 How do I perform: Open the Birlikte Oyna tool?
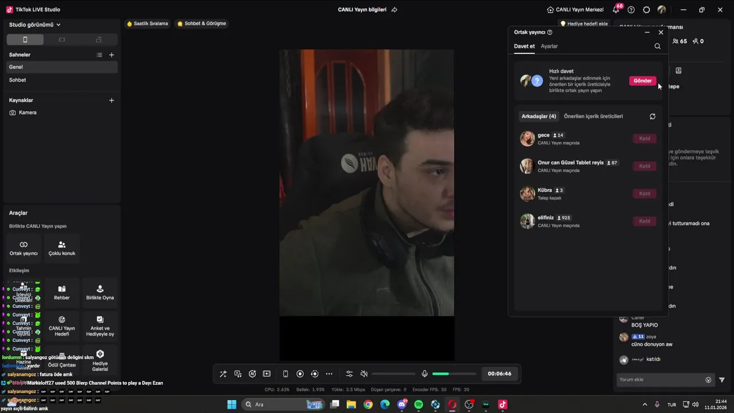point(100,293)
